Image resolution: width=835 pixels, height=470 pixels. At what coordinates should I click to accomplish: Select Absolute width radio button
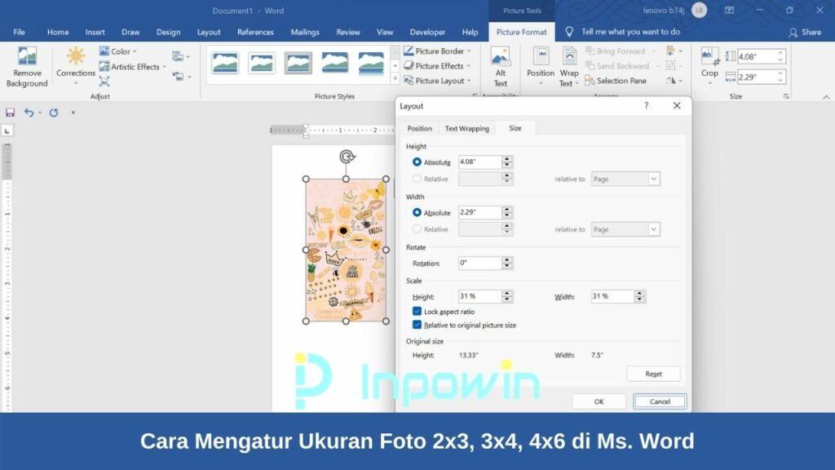(417, 212)
